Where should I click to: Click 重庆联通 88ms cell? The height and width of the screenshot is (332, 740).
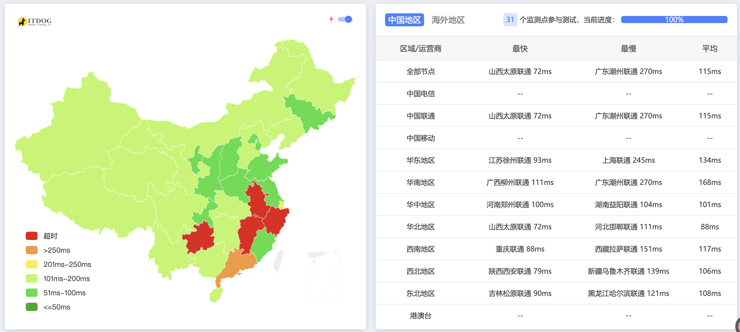tap(520, 249)
